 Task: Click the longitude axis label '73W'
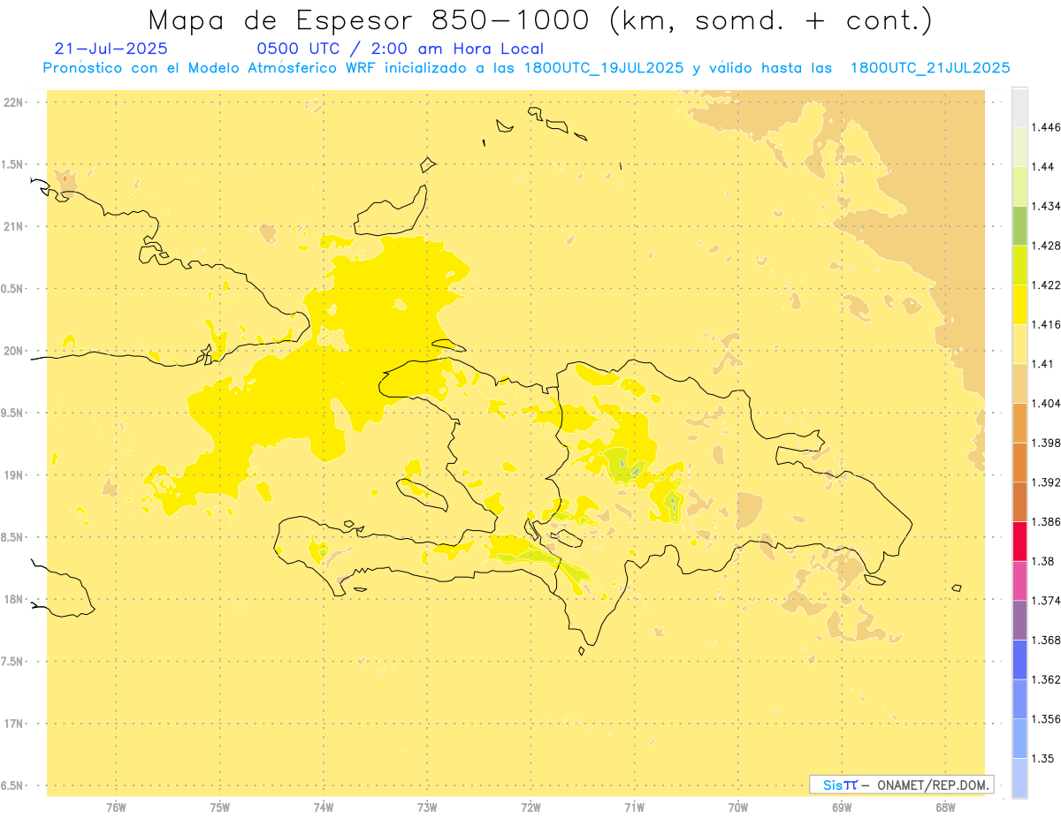(x=427, y=808)
